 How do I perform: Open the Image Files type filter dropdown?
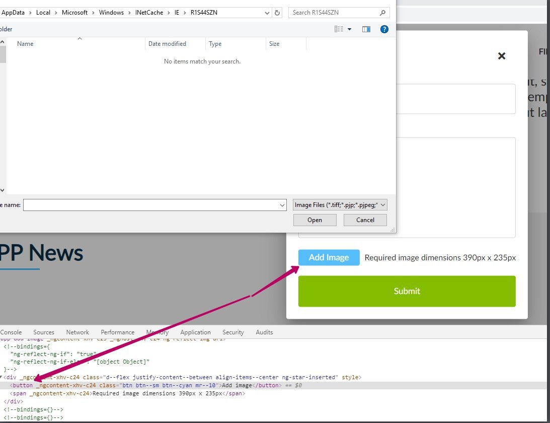click(x=340, y=205)
